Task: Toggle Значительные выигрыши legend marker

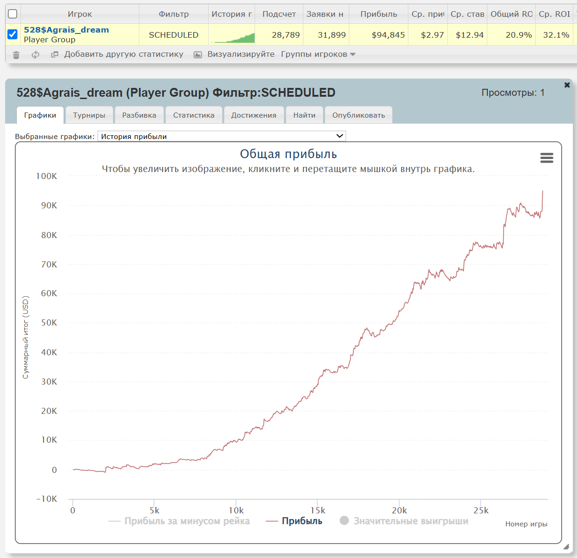Action: (344, 521)
